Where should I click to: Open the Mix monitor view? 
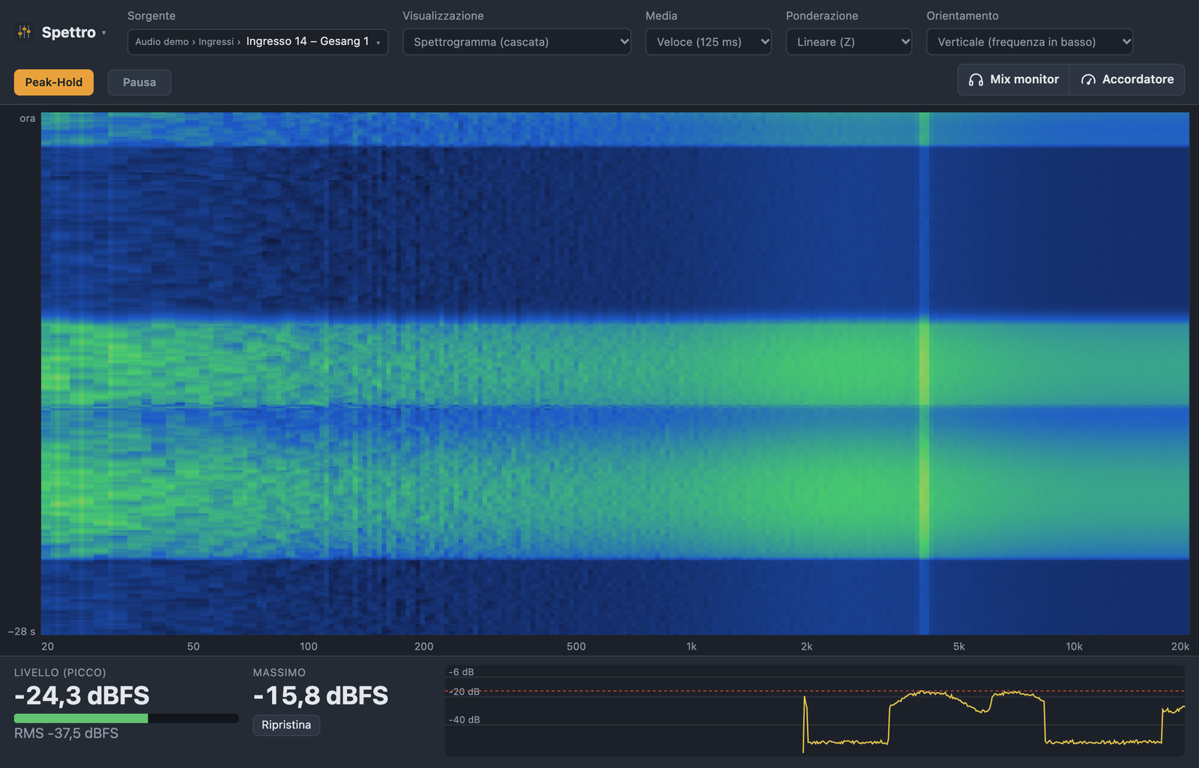(1013, 79)
